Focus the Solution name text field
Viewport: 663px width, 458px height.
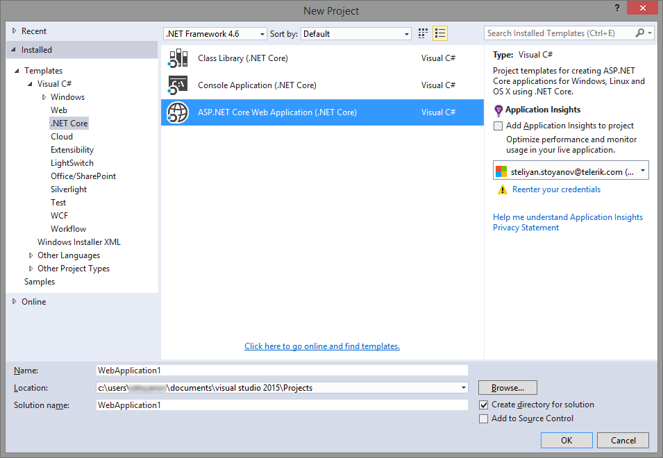[x=282, y=405]
